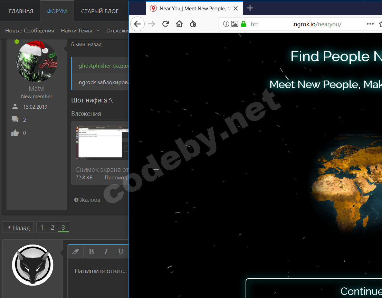The width and height of the screenshot is (382, 298).
Task: Go to browser Home page
Action: pos(179,24)
